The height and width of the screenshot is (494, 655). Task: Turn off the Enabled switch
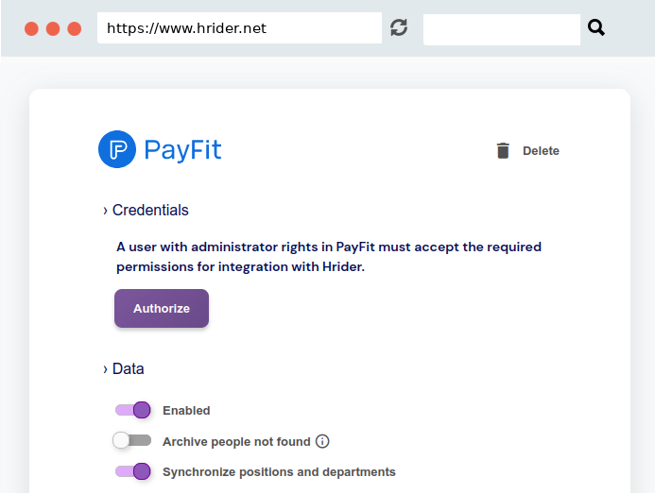click(x=133, y=410)
